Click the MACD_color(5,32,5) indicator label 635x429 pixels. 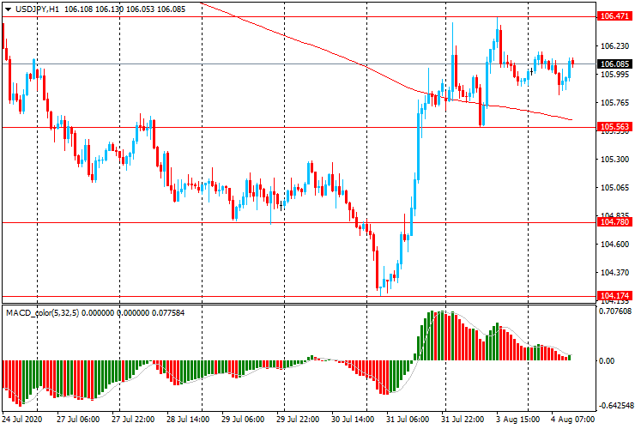(x=43, y=312)
